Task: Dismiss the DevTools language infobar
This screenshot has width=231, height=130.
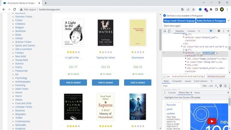Action: pos(228,21)
